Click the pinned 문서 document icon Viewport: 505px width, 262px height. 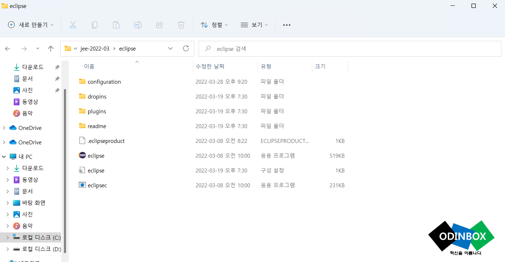17,79
